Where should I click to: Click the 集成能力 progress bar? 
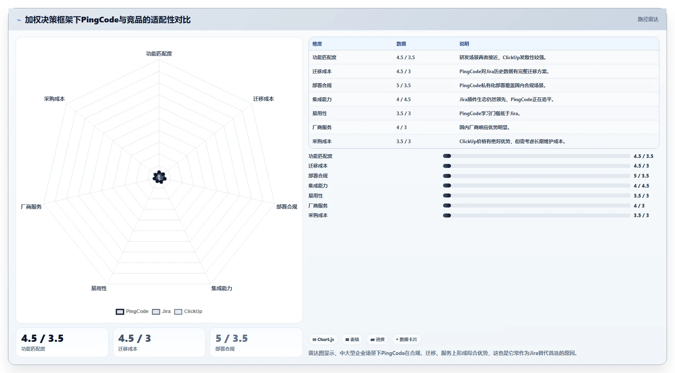(537, 186)
